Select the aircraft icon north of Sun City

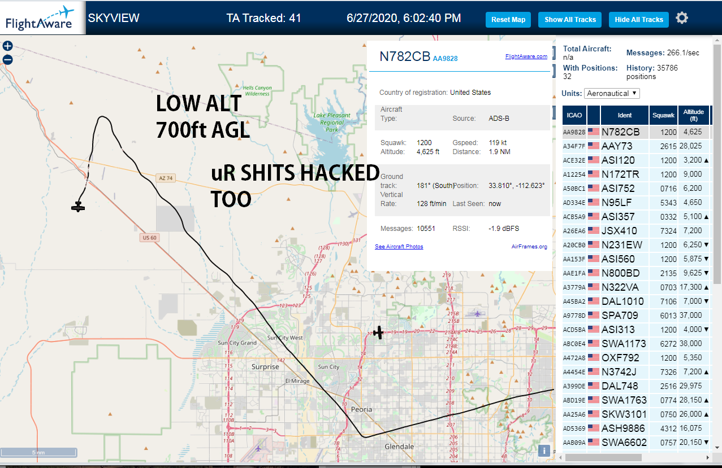pyautogui.click(x=378, y=333)
